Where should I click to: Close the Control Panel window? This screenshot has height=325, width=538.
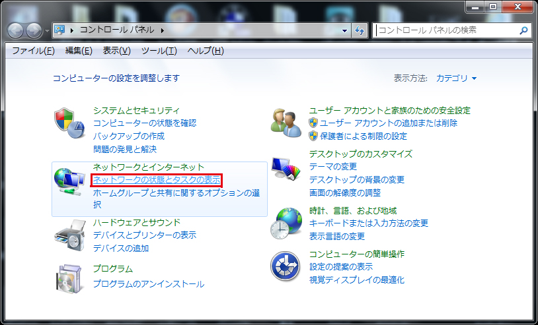tap(518, 7)
